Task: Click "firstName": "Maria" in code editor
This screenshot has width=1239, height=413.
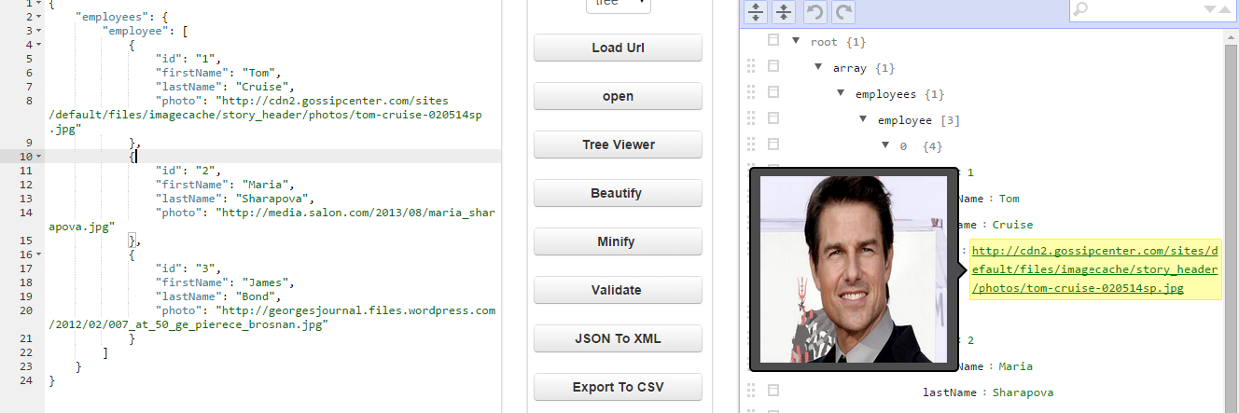Action: pos(225,185)
